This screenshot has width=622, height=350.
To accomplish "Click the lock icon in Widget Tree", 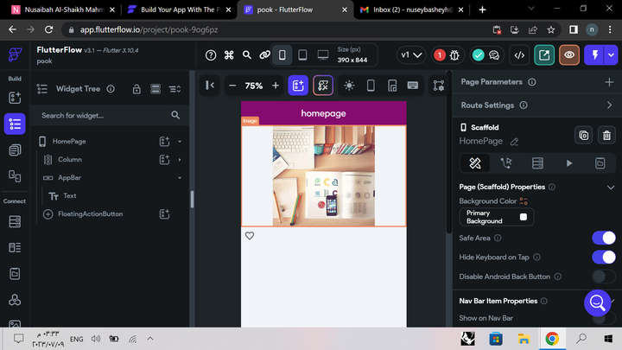I will (x=136, y=89).
